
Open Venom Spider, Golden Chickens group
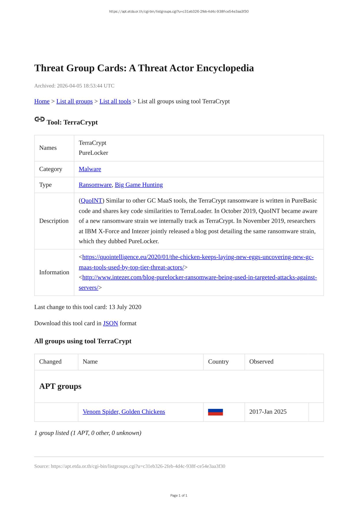(x=124, y=412)
